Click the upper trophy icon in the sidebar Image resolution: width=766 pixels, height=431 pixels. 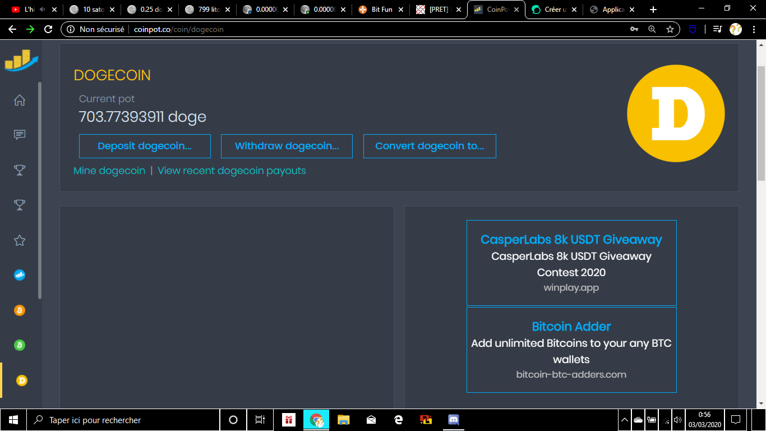click(x=20, y=170)
